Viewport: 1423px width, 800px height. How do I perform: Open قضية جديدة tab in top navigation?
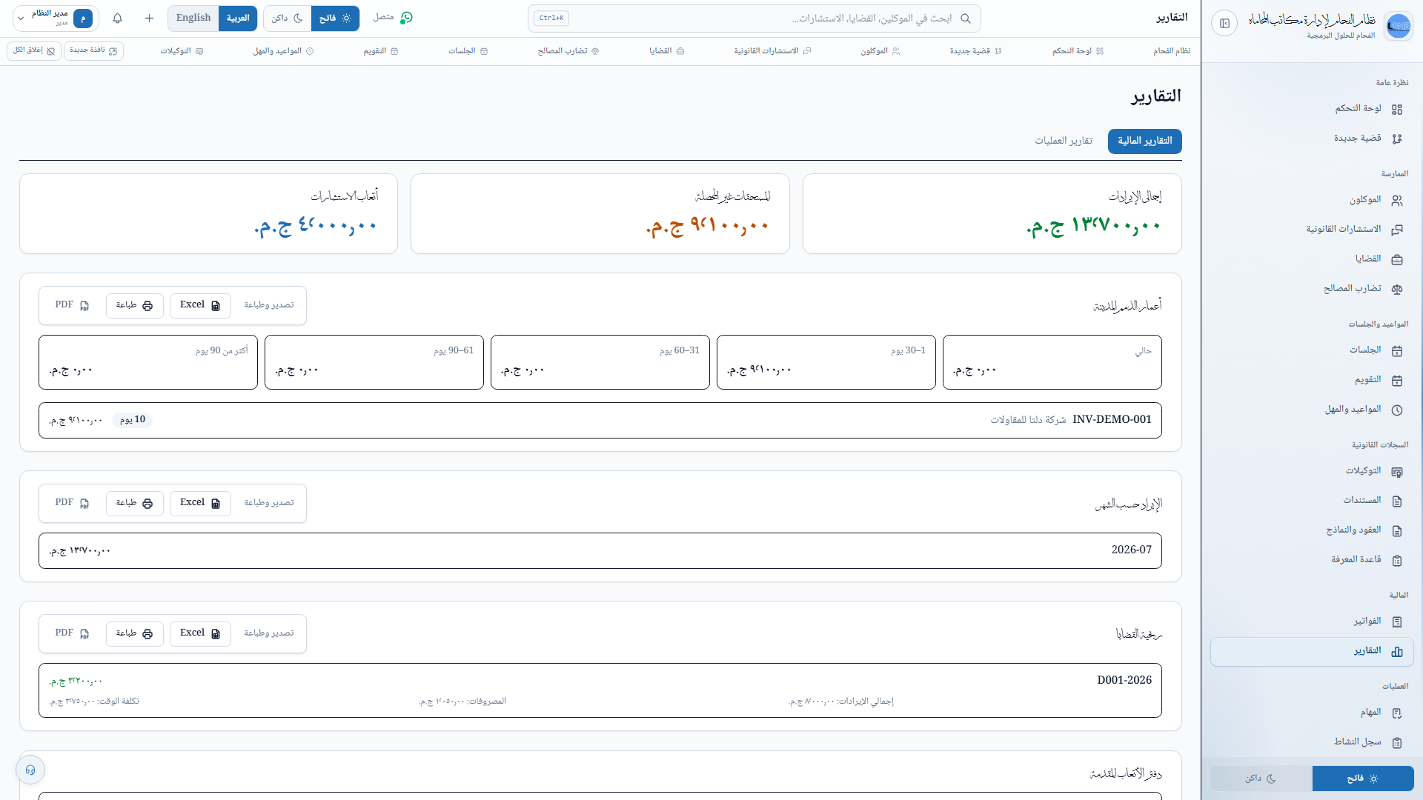(976, 51)
